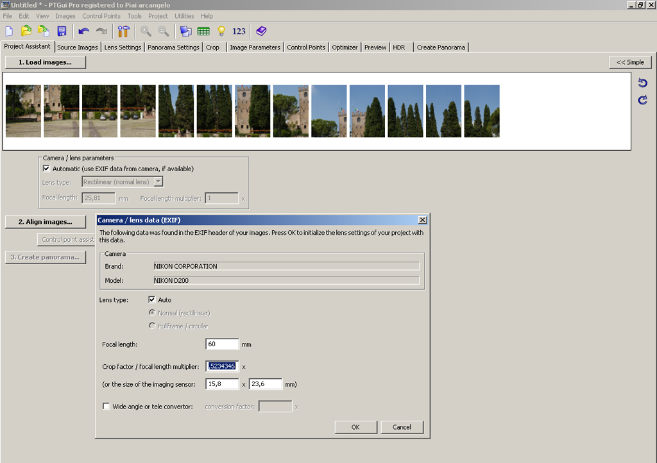Open the Images menu
Viewport: 657px width, 463px height.
pyautogui.click(x=65, y=16)
